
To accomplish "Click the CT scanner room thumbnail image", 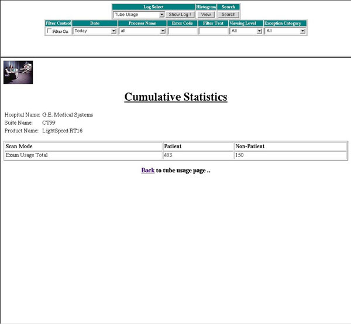I will tap(18, 73).
